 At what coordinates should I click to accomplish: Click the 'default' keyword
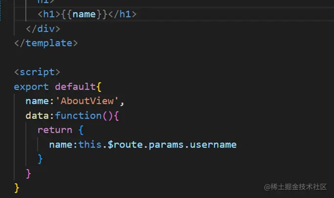[75, 86]
